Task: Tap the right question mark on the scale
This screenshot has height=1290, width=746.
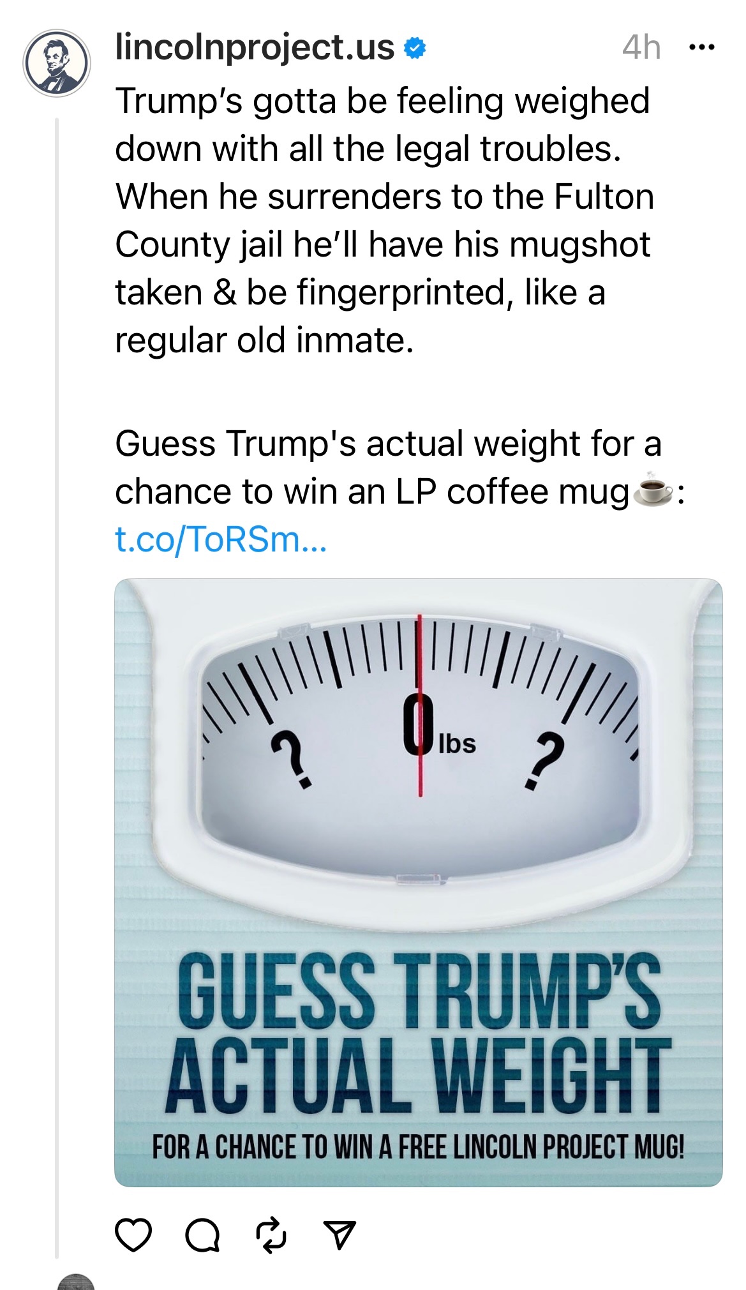Action: (x=546, y=760)
